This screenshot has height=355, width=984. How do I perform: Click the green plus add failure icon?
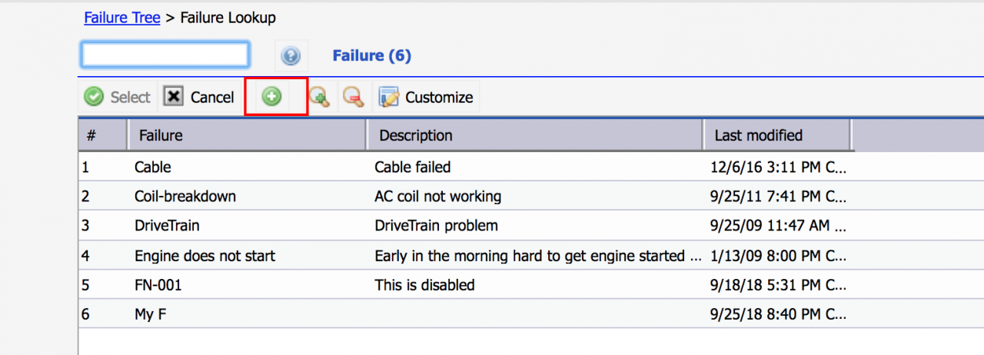[271, 97]
